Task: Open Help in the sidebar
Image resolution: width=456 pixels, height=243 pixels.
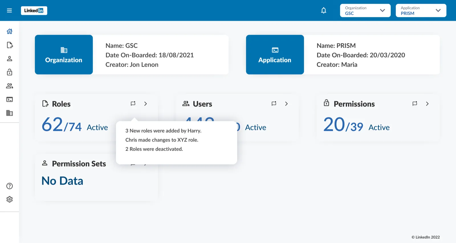Action: point(9,186)
